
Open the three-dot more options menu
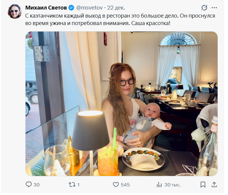[214, 8]
